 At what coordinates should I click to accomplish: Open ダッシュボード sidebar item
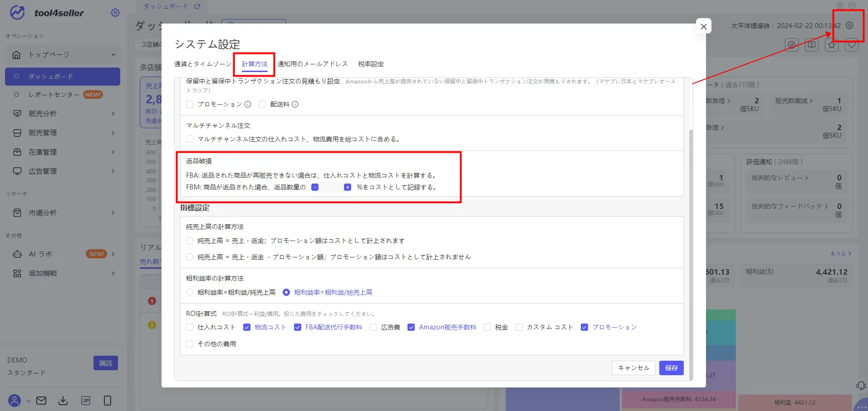point(63,77)
